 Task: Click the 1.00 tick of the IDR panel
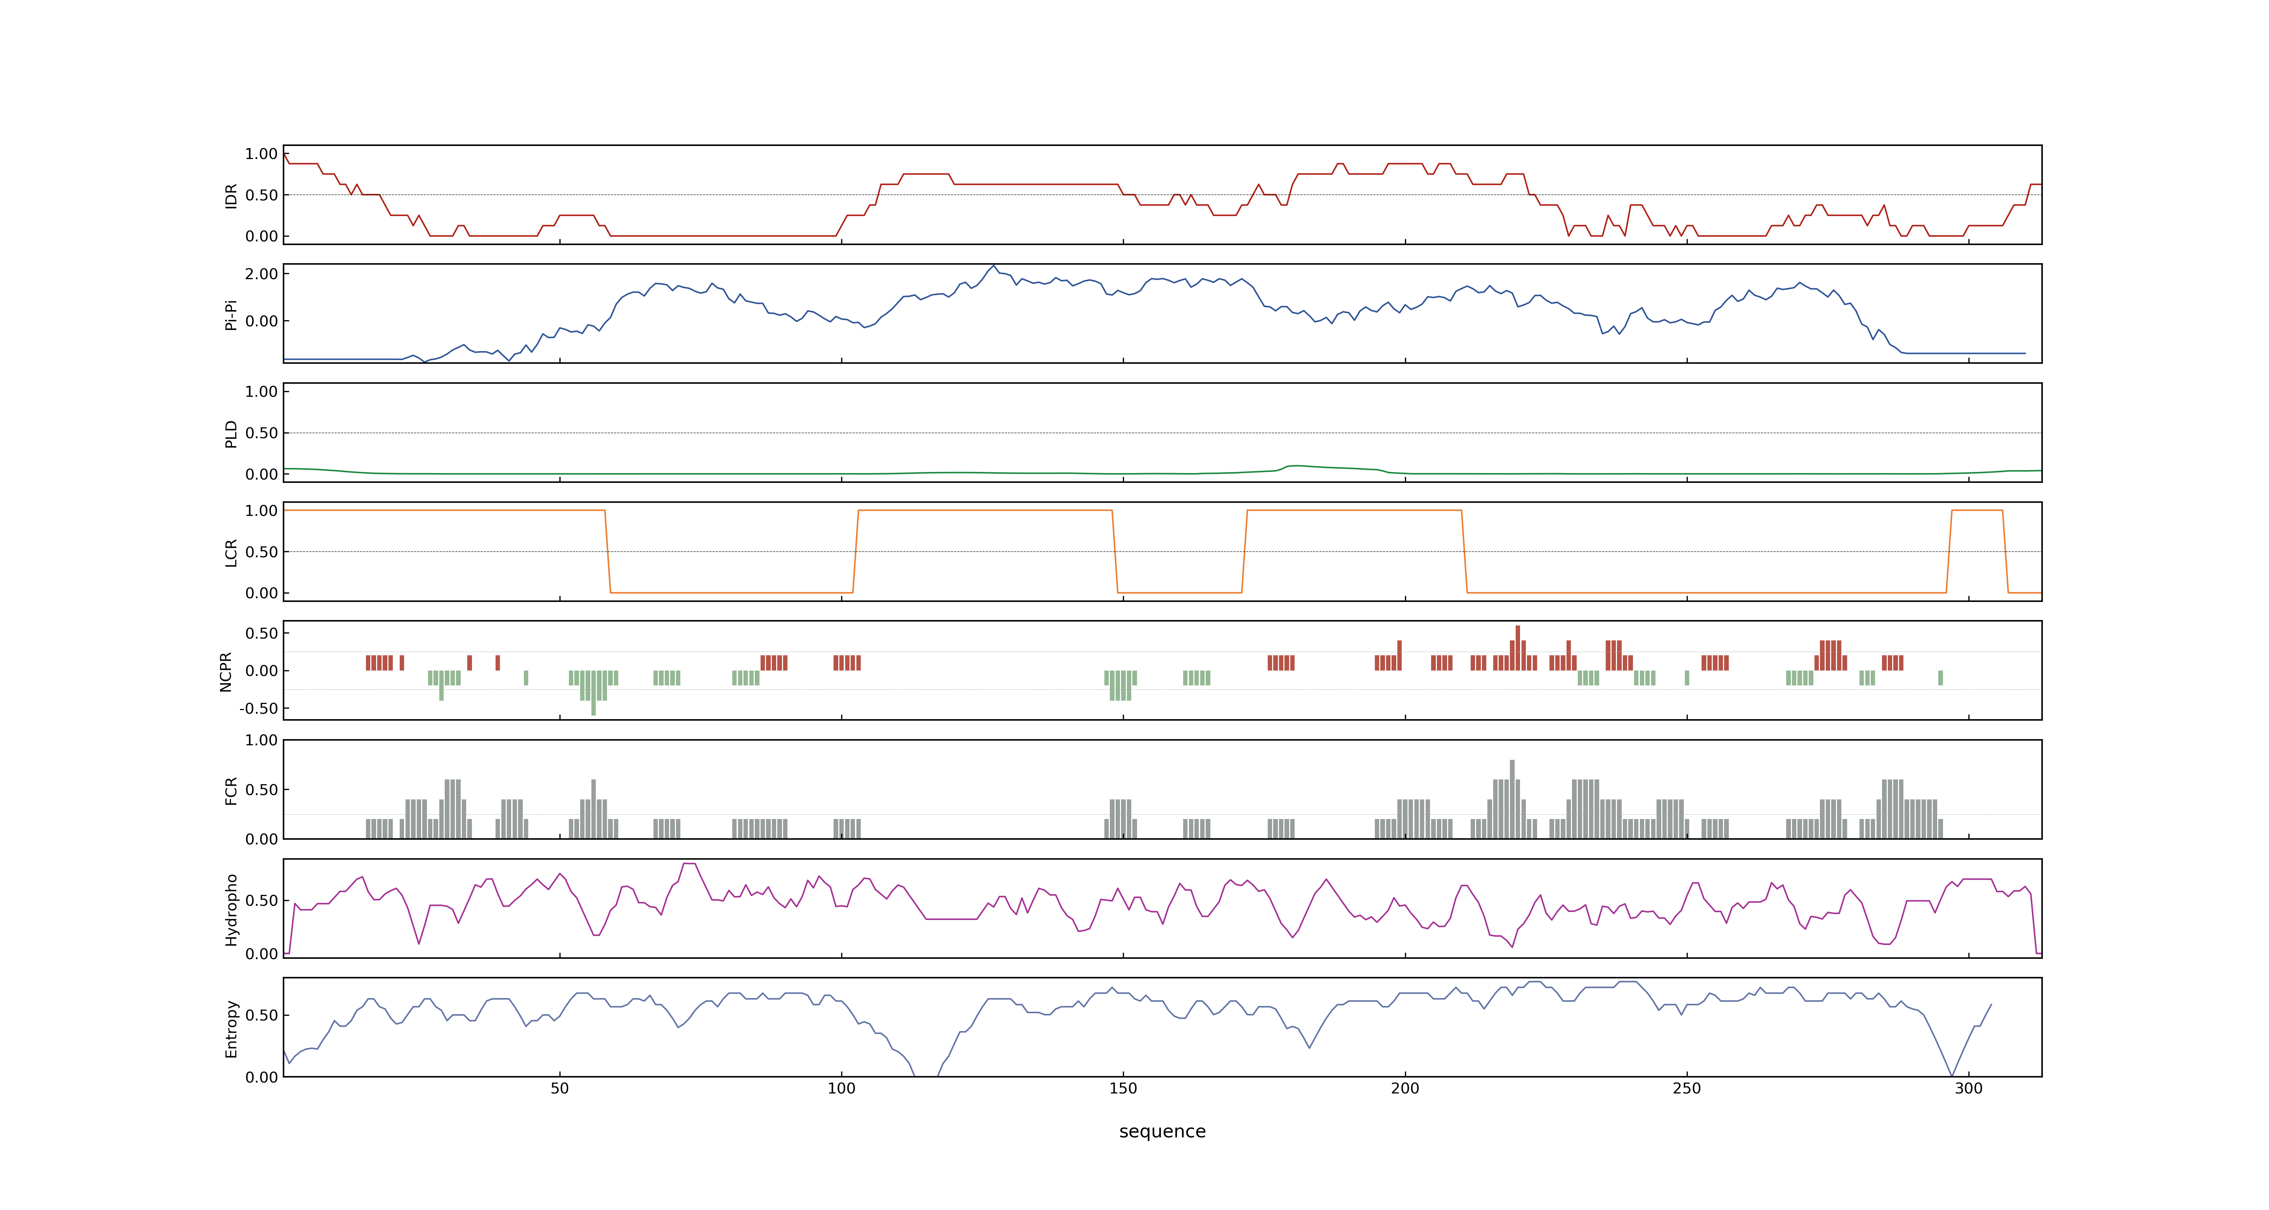coord(262,154)
